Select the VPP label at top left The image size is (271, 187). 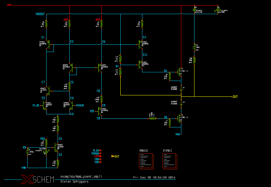[9, 6]
